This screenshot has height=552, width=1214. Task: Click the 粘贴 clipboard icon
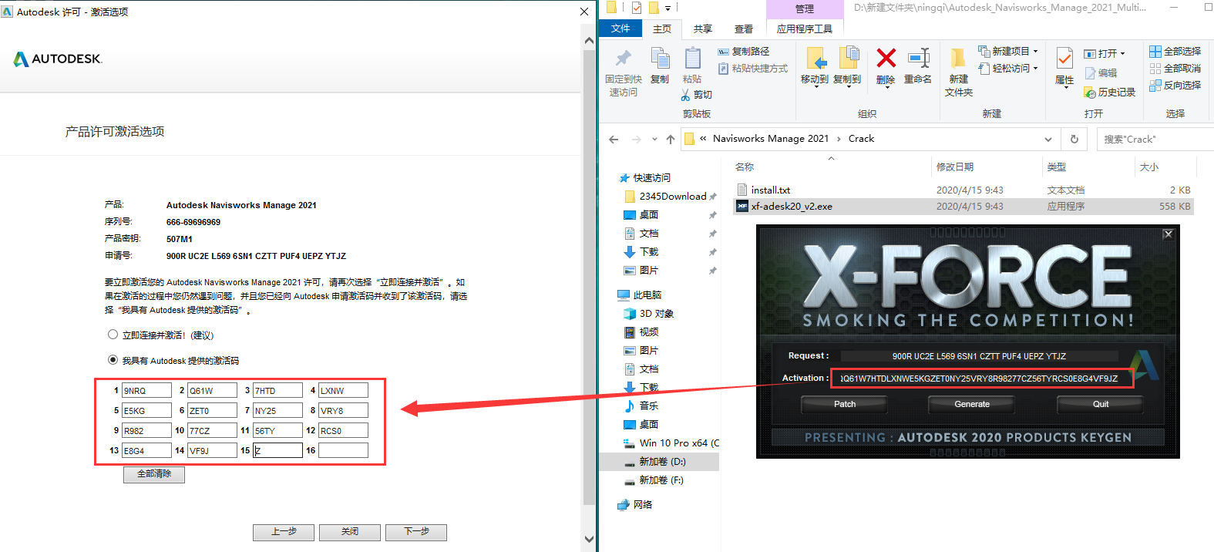692,59
